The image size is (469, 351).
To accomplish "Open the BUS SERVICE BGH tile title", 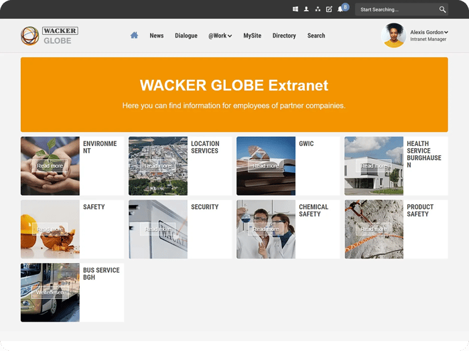I will pyautogui.click(x=101, y=273).
